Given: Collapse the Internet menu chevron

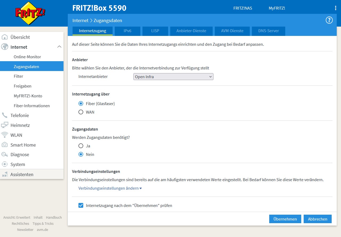Looking at the screenshot, I should [x=59, y=47].
